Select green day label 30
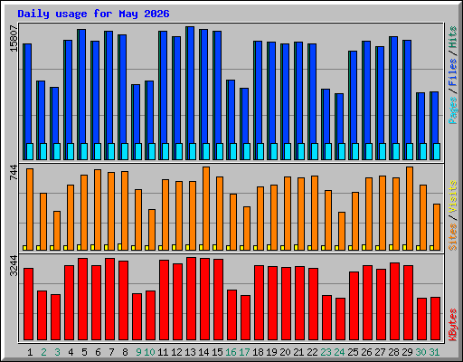 point(420,352)
